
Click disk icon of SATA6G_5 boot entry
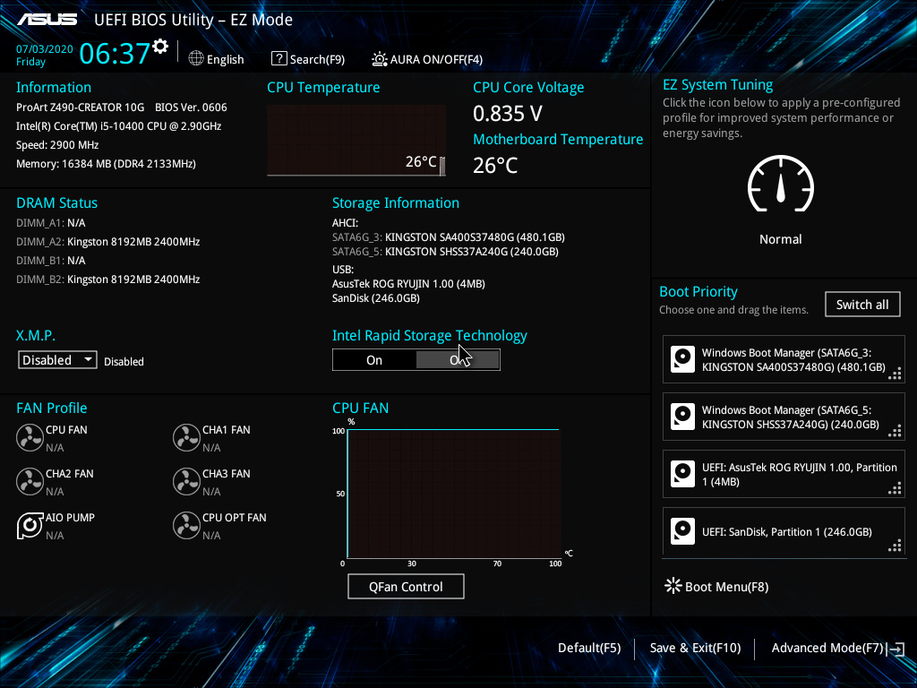(682, 417)
